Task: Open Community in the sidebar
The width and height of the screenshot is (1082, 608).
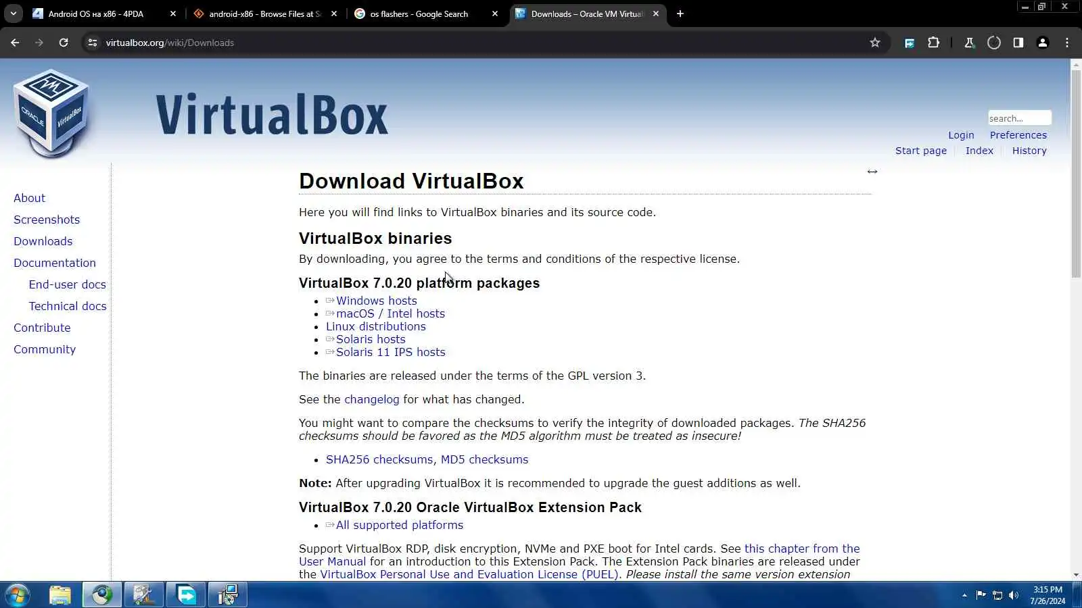Action: [x=45, y=349]
